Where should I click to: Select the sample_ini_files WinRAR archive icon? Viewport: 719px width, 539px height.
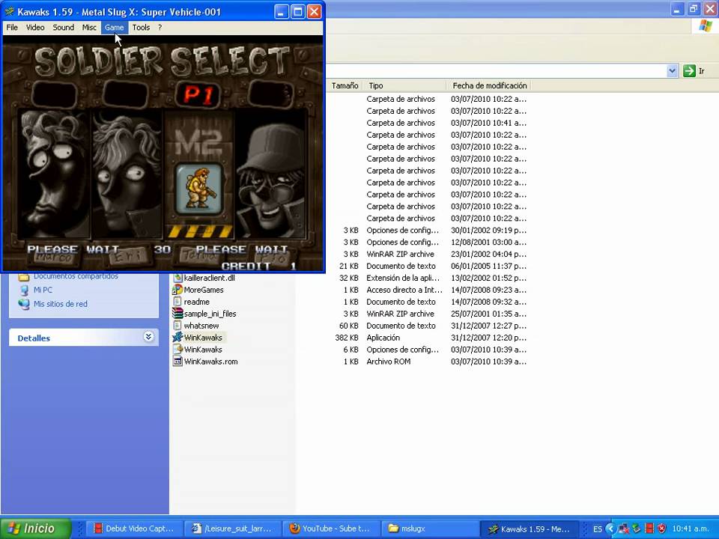tap(178, 314)
